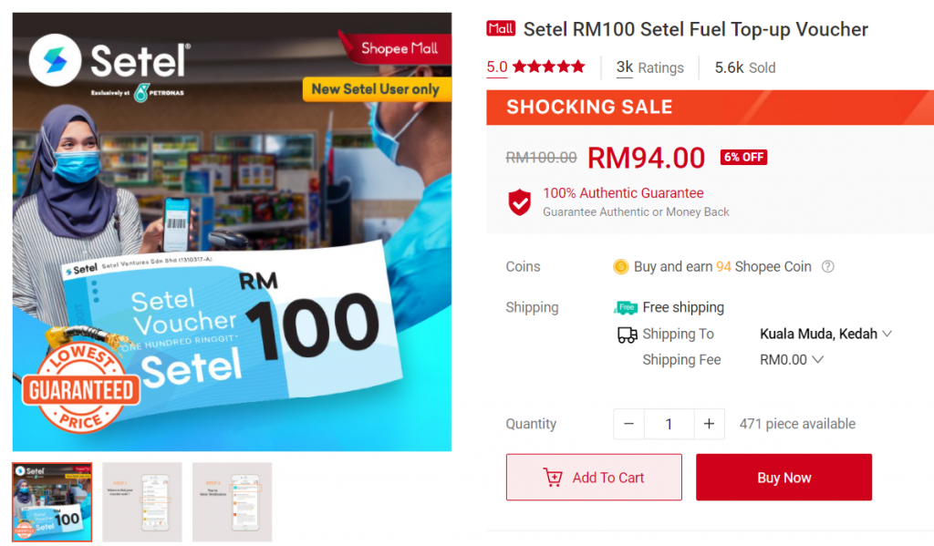
Task: Select the third product thumbnail image
Action: [x=232, y=501]
